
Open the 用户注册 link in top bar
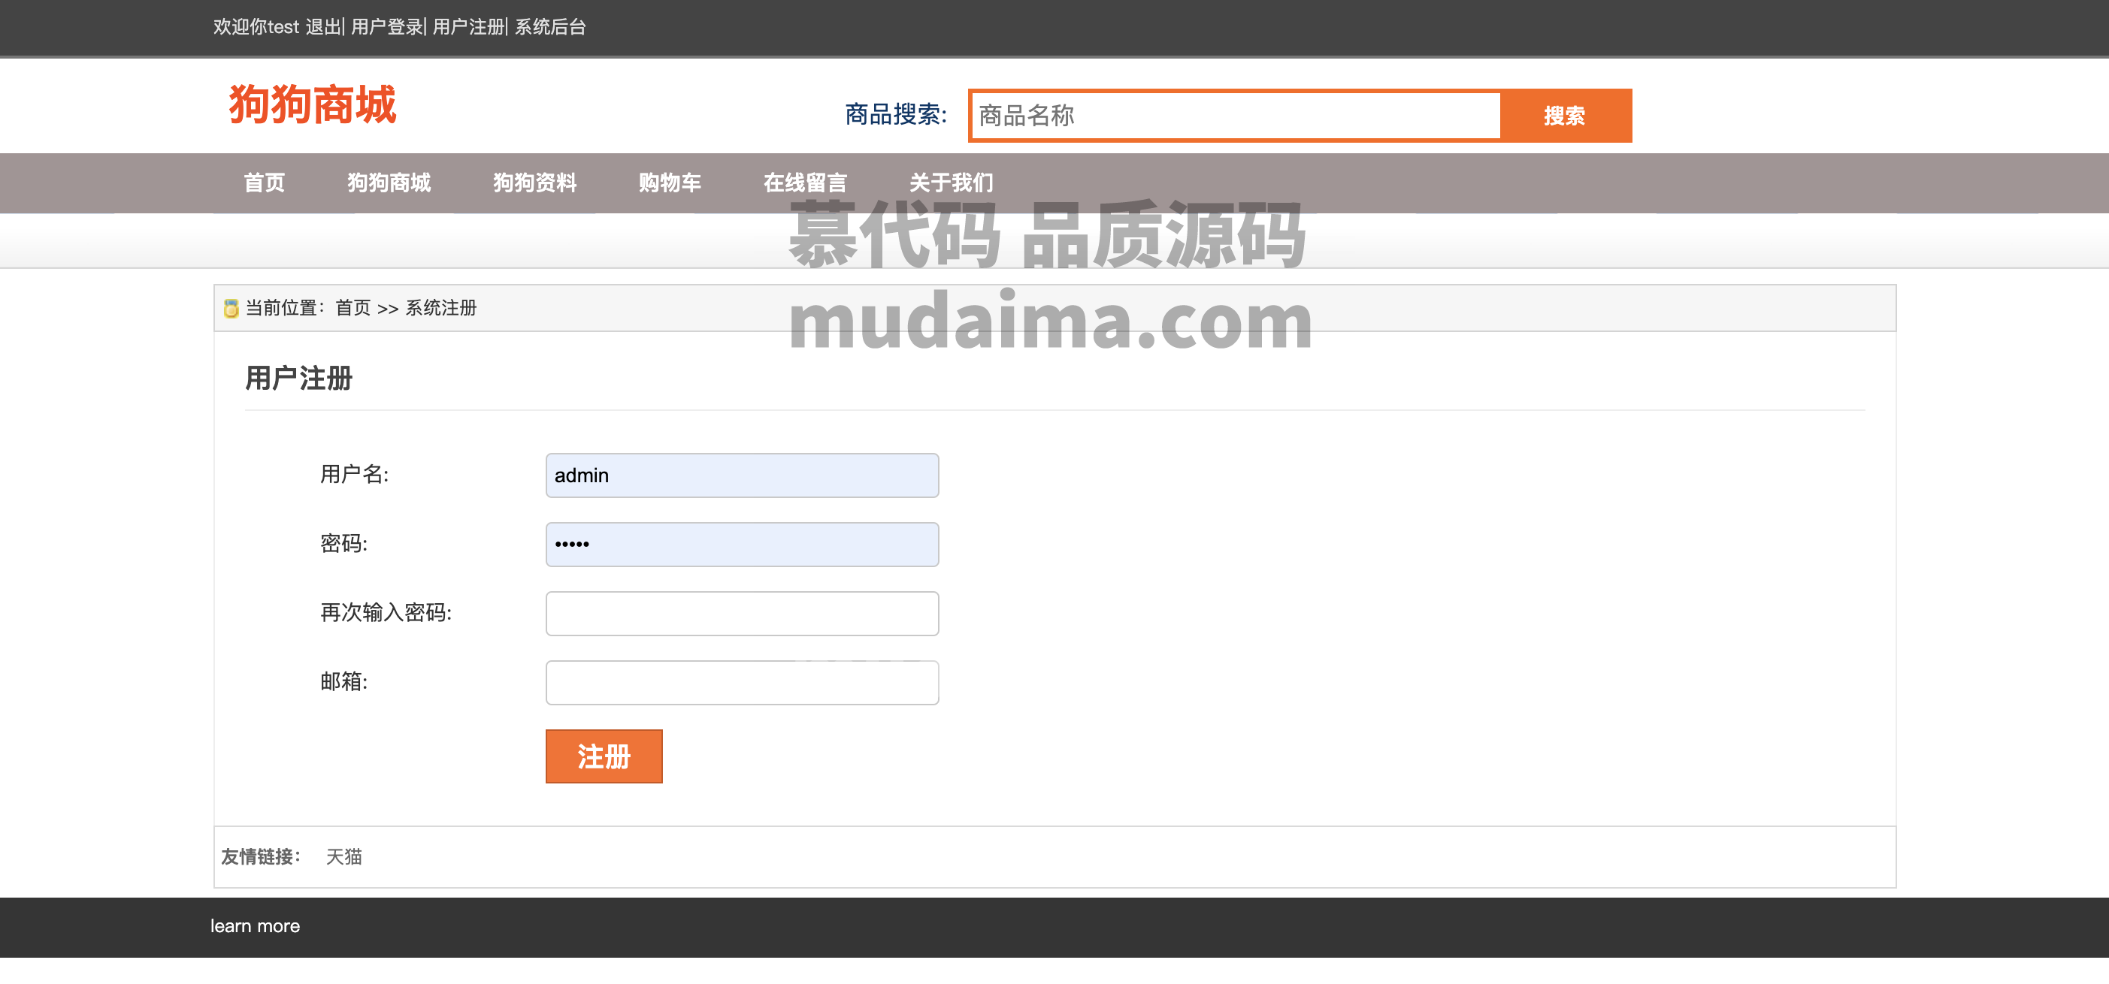(x=468, y=27)
